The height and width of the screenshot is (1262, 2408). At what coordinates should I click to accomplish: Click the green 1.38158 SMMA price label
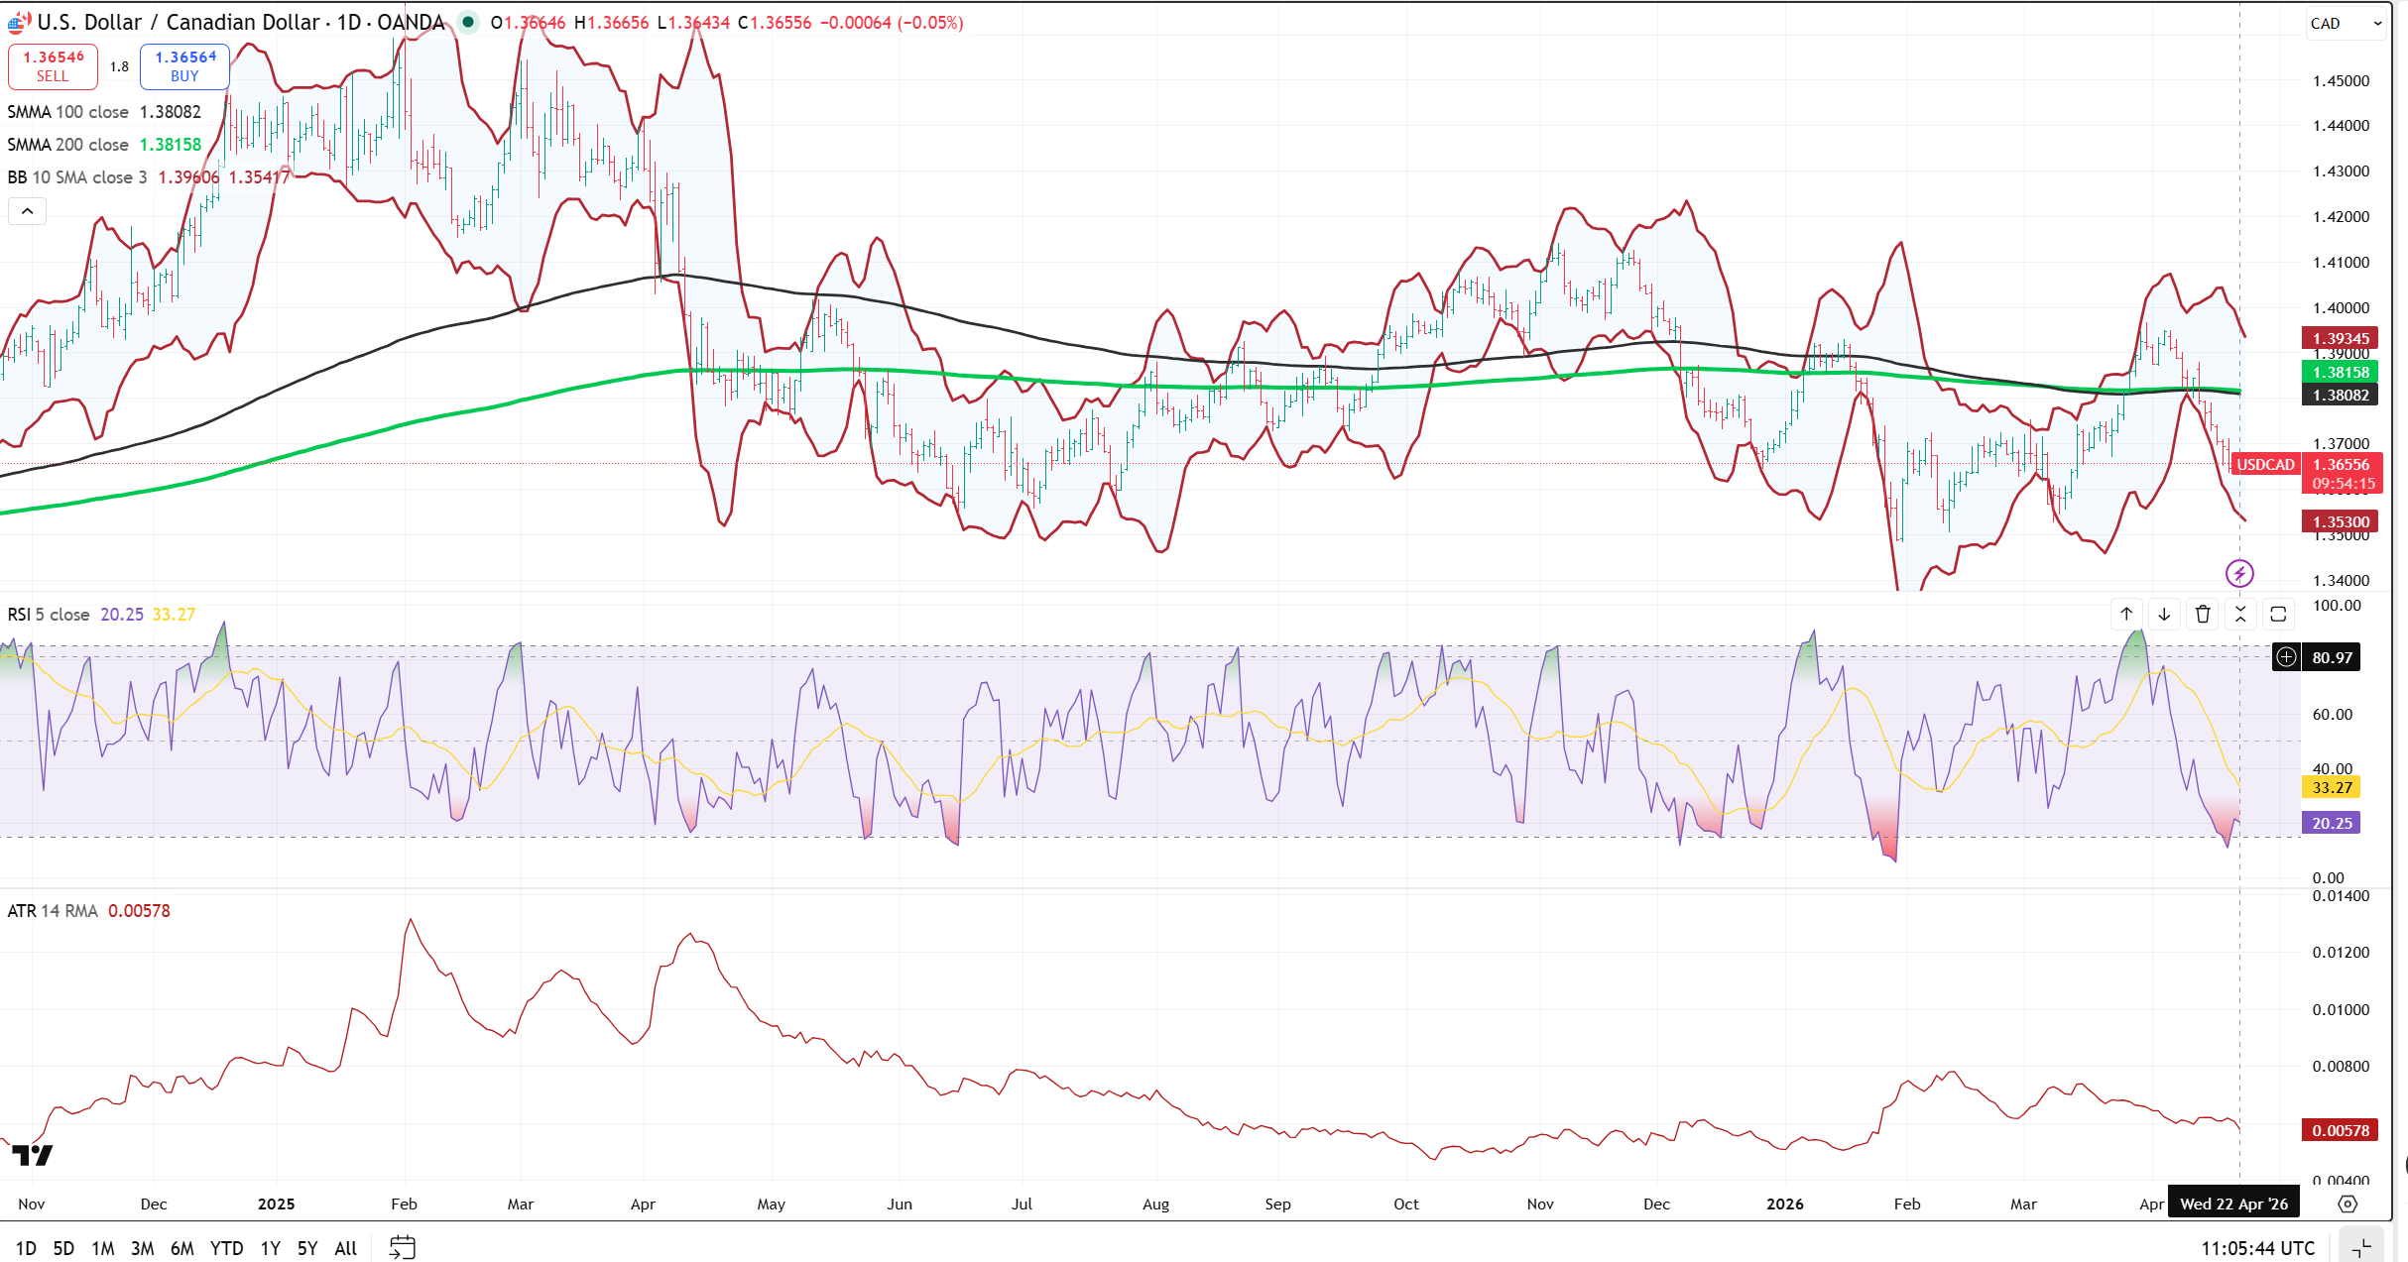[x=2341, y=373]
